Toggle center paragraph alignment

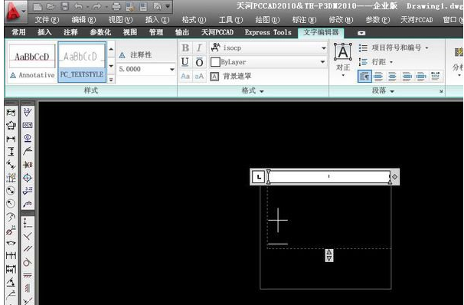click(x=392, y=77)
